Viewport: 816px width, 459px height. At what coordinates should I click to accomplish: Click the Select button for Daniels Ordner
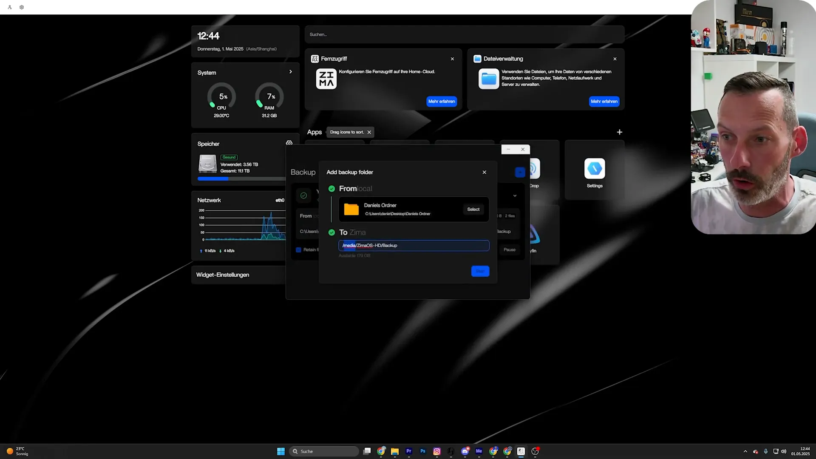coord(473,209)
